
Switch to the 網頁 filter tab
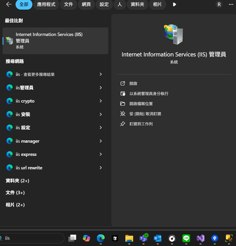[86, 4]
